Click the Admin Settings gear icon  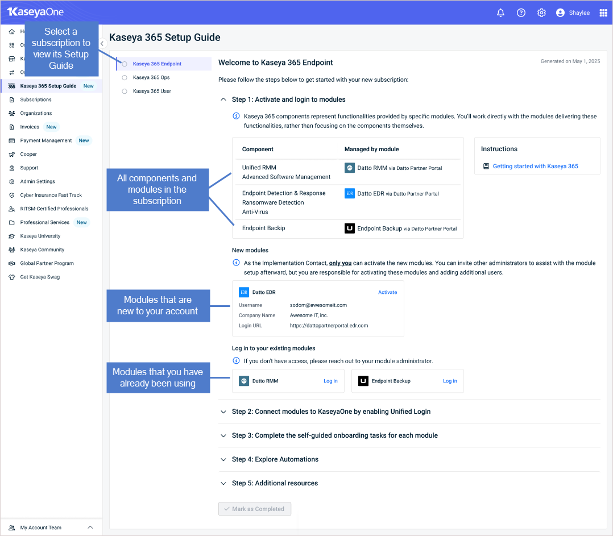coord(12,182)
